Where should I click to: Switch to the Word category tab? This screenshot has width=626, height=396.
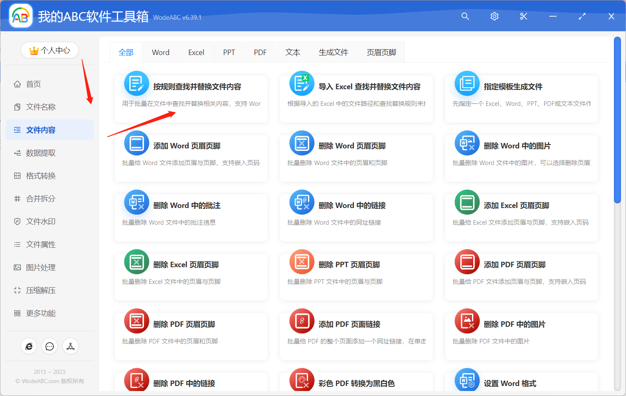coord(160,52)
